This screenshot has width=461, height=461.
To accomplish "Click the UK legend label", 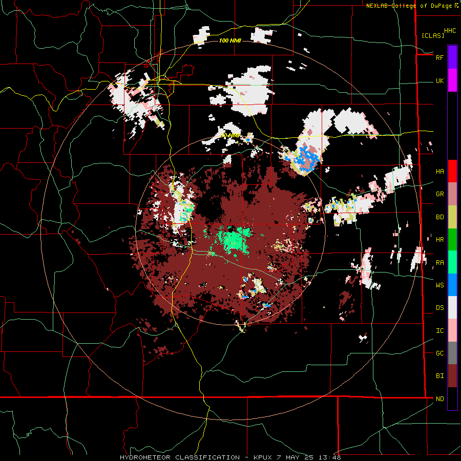I will click(439, 80).
